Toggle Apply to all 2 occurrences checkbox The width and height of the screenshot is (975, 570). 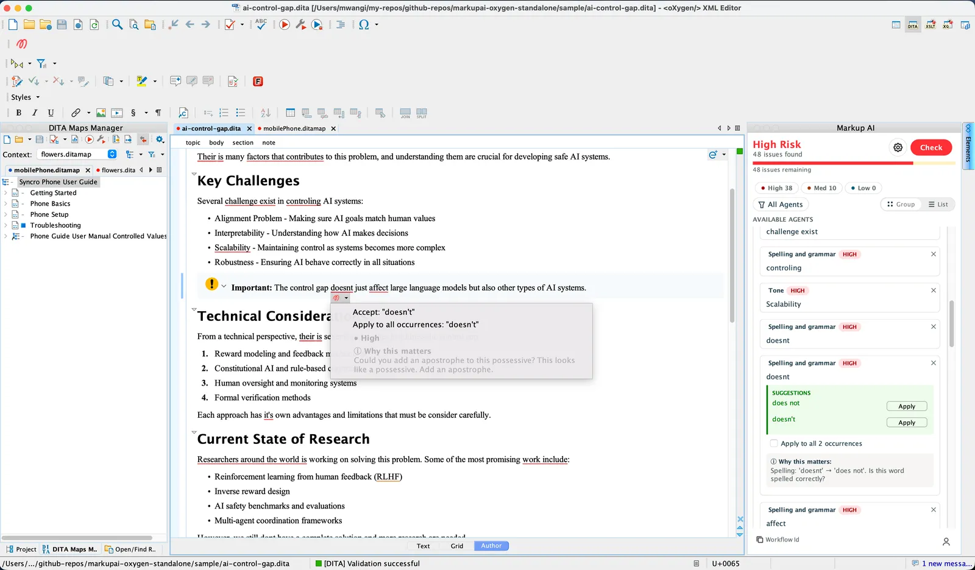tap(774, 443)
